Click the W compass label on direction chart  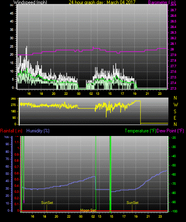click(176, 105)
